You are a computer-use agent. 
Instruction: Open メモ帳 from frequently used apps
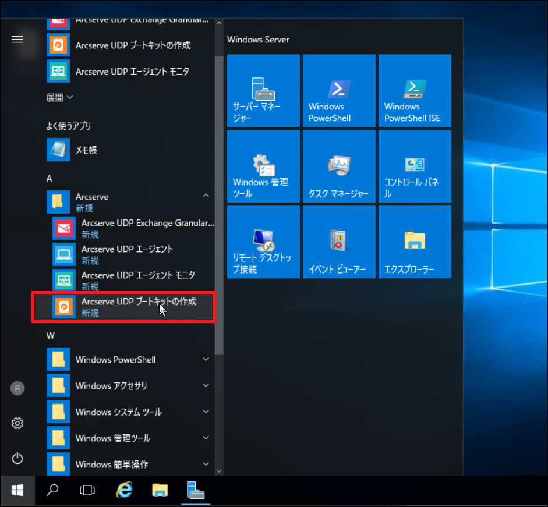click(x=86, y=150)
